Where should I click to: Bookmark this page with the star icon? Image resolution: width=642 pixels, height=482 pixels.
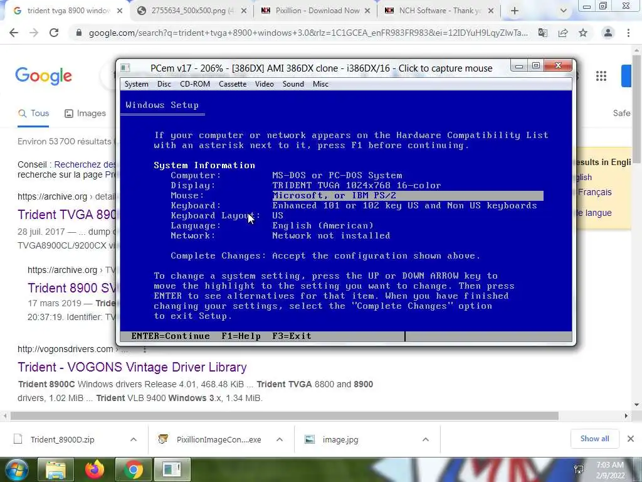coord(583,33)
